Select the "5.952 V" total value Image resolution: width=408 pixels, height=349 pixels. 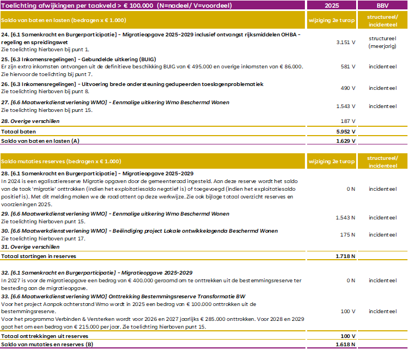click(346, 132)
